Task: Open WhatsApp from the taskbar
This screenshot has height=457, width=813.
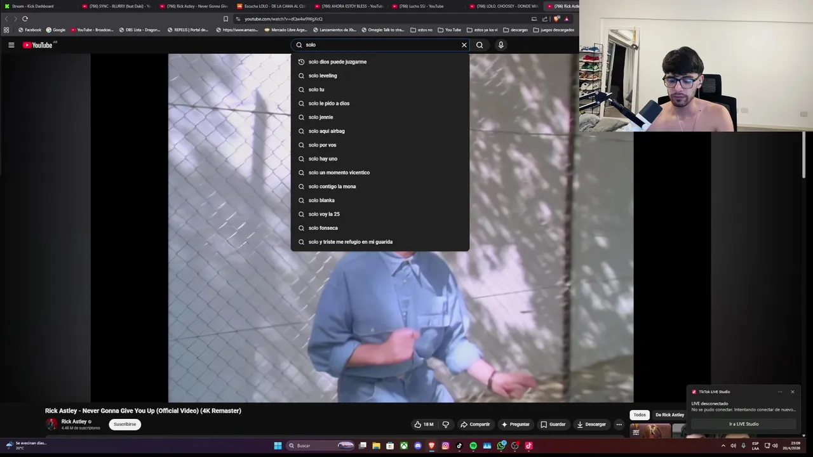Action: click(x=501, y=446)
